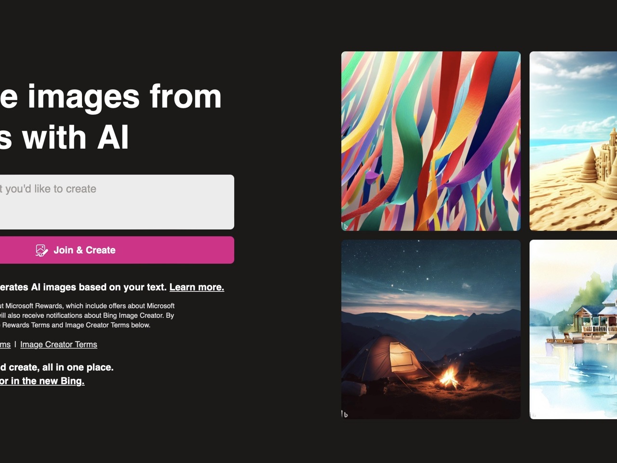Click the Bing logo watermark on the watercolor image
617x463 pixels.
[x=533, y=414]
